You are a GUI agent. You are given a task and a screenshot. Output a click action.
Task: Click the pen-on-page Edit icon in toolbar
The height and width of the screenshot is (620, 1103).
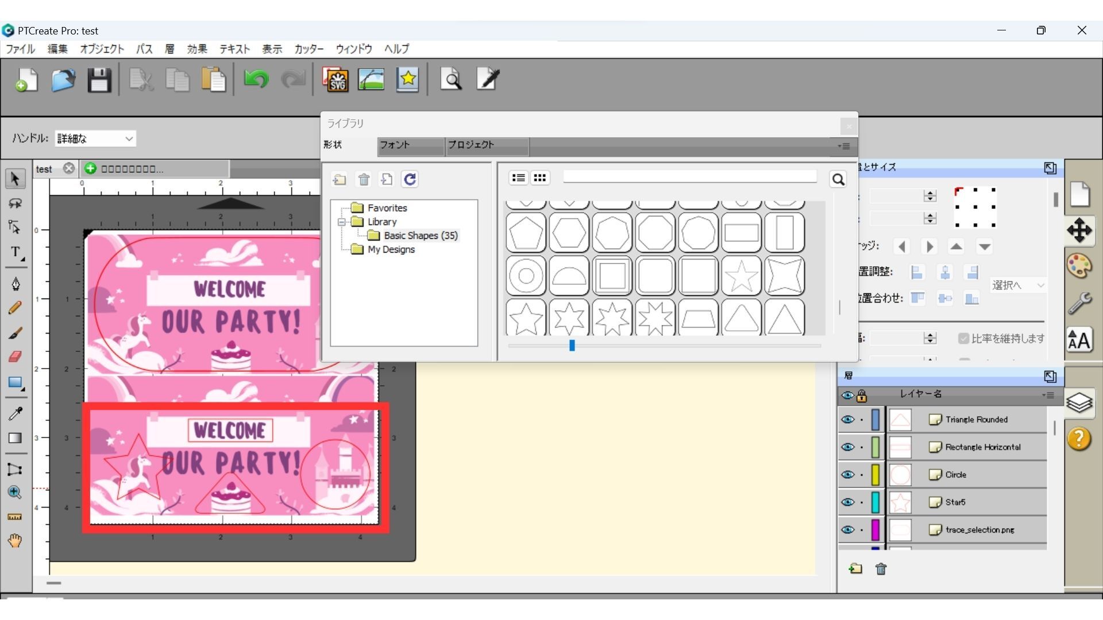[x=488, y=79]
